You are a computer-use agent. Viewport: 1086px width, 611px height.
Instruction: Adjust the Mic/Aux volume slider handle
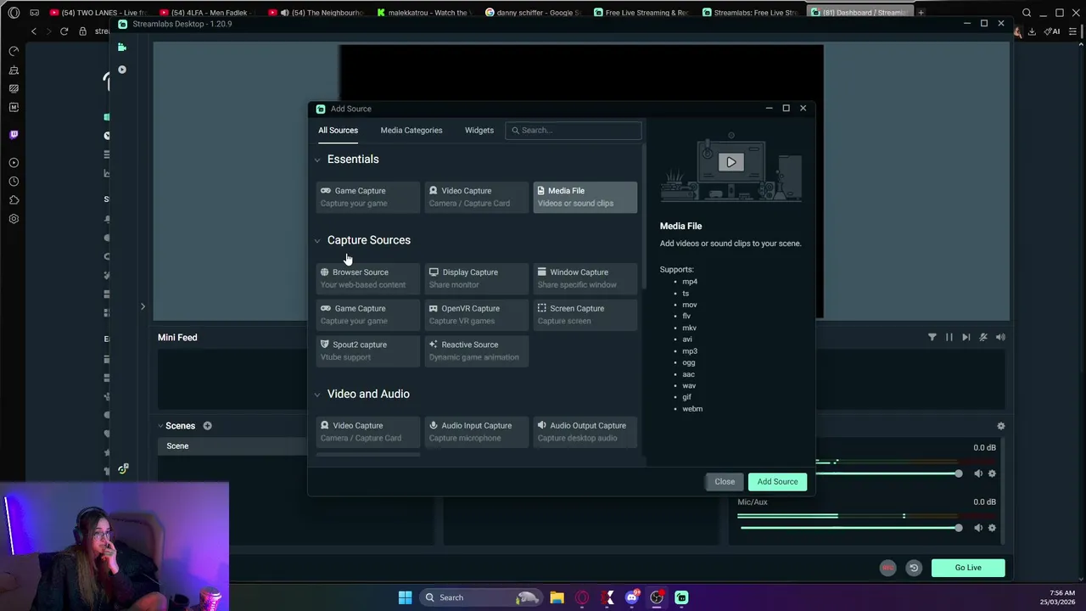pyautogui.click(x=959, y=528)
